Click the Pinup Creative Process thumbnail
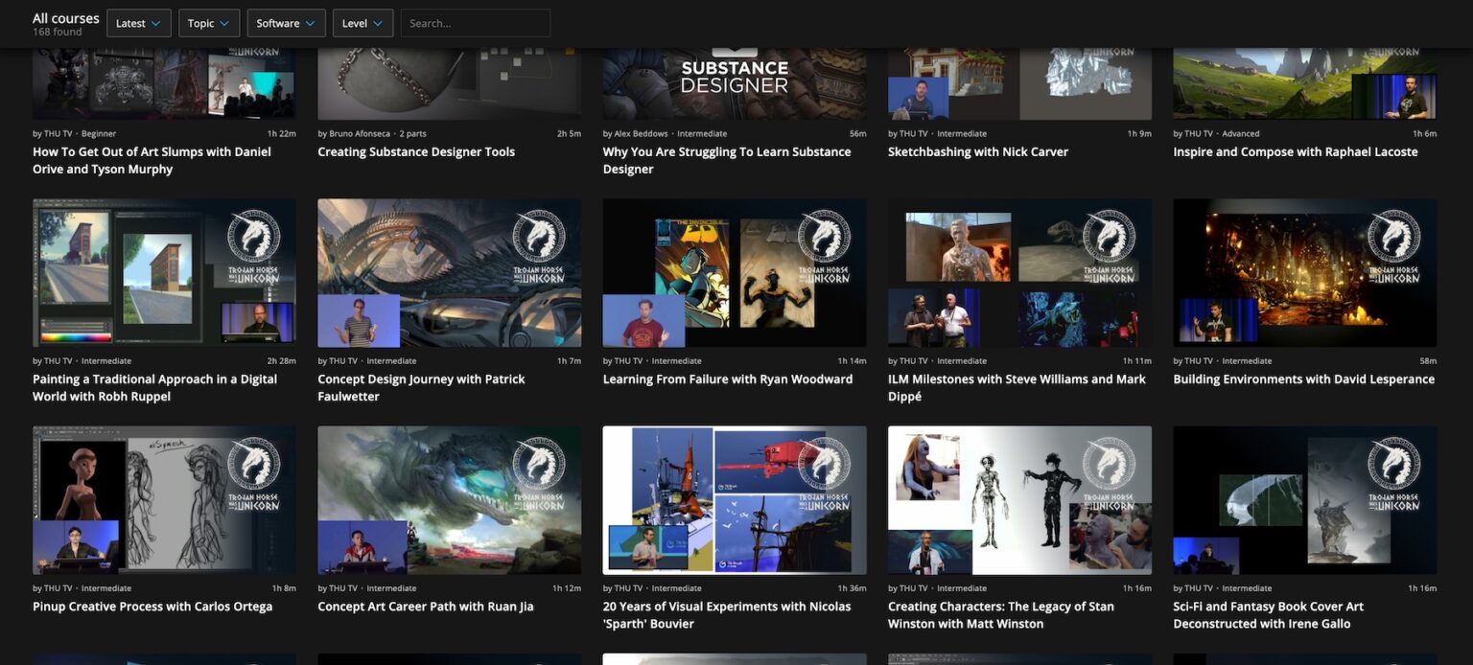This screenshot has width=1473, height=665. point(163,499)
